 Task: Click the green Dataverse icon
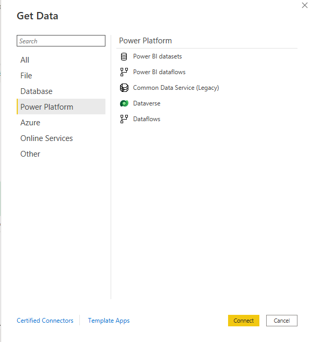pyautogui.click(x=124, y=103)
